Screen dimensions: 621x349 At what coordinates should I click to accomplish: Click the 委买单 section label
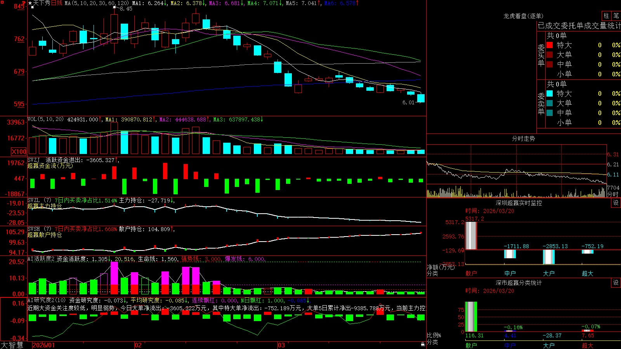(541, 55)
